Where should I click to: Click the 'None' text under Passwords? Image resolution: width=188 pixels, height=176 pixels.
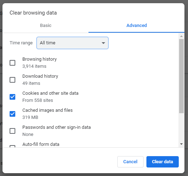pos(28,134)
